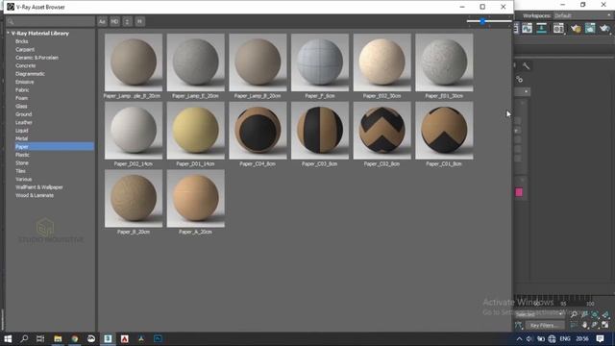Open File Explorer from the taskbar
This screenshot has height=346, width=615.
pyautogui.click(x=58, y=338)
